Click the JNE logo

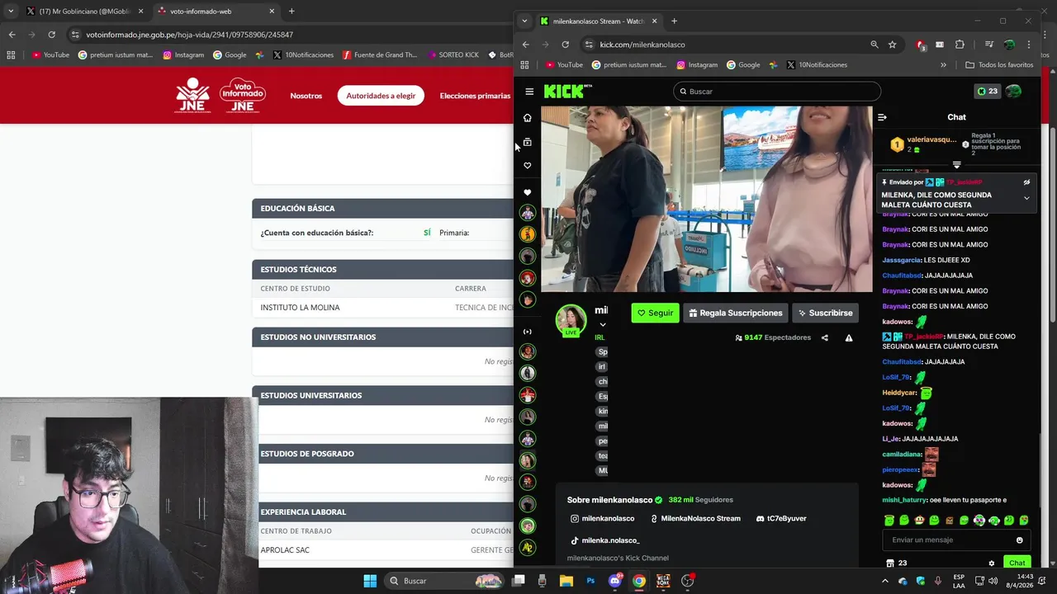pyautogui.click(x=193, y=95)
